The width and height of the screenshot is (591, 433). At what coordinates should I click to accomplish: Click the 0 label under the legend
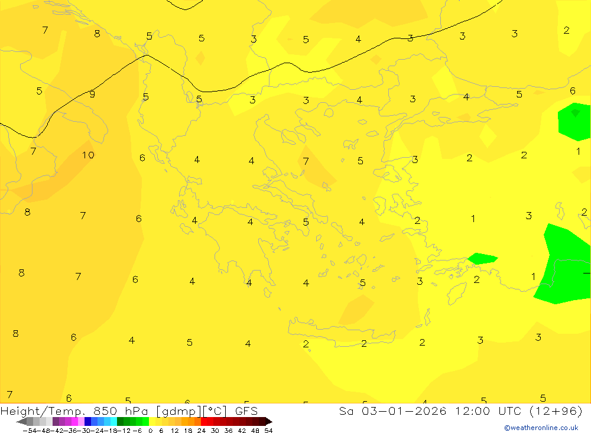[150, 431]
